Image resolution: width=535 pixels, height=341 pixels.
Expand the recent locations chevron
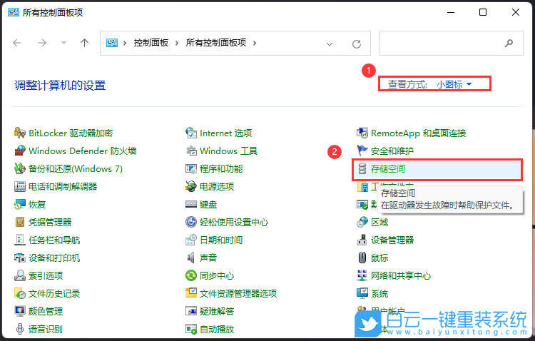coord(63,43)
